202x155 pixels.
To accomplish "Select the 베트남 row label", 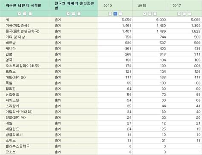I will coord(11,43).
